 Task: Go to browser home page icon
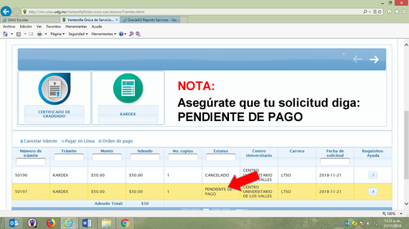[389, 12]
